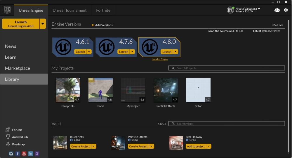Click the Search Vault magnifier icon
The height and width of the screenshot is (158, 292).
click(x=173, y=124)
